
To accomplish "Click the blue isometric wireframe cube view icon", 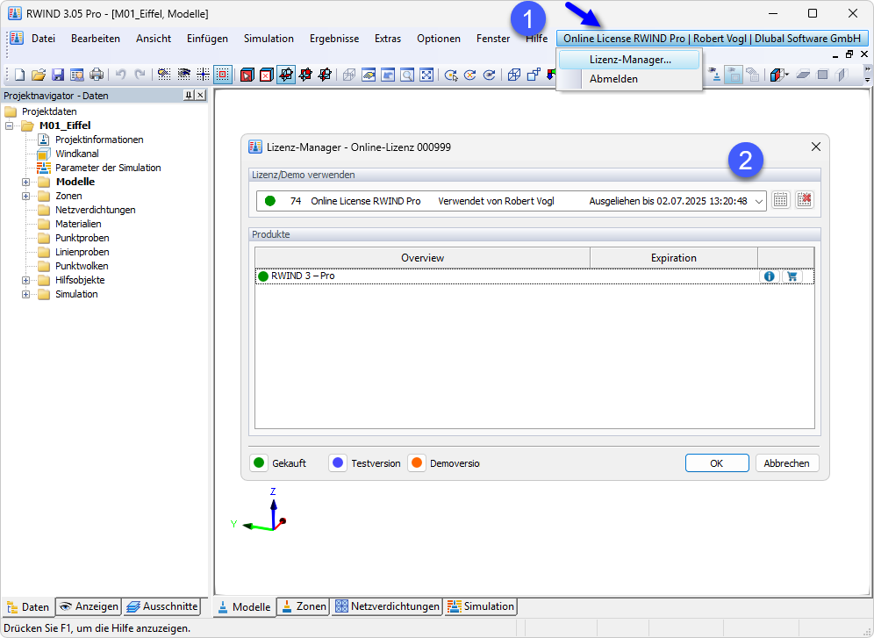I will [x=514, y=75].
